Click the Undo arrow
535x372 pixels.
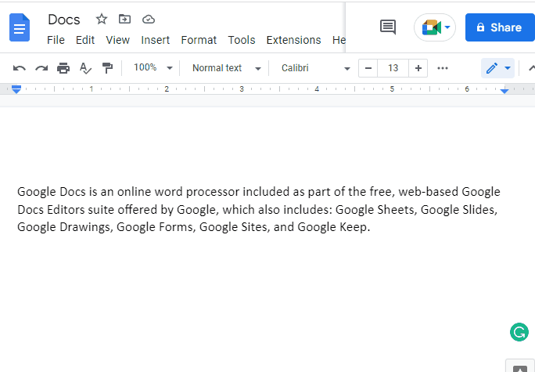pos(20,68)
